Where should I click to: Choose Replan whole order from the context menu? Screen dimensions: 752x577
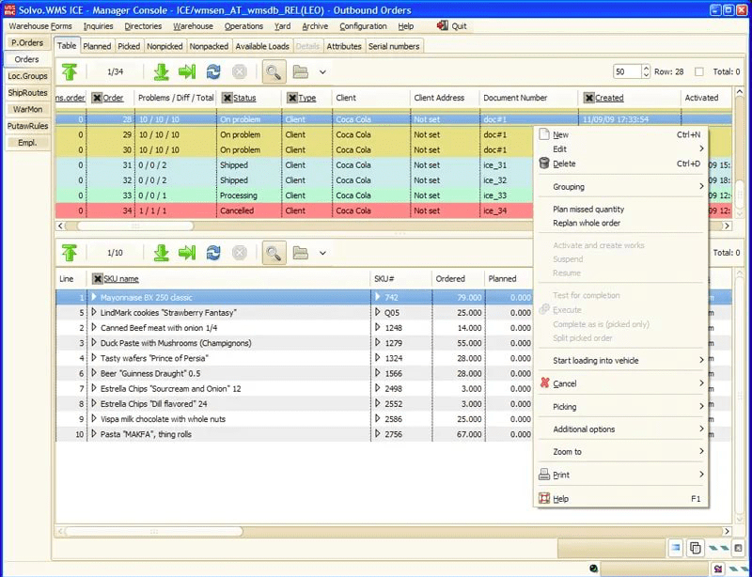click(587, 224)
